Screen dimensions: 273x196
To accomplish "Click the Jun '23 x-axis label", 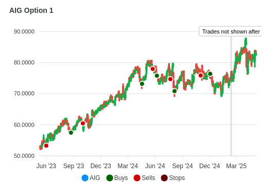I will point(46,166).
